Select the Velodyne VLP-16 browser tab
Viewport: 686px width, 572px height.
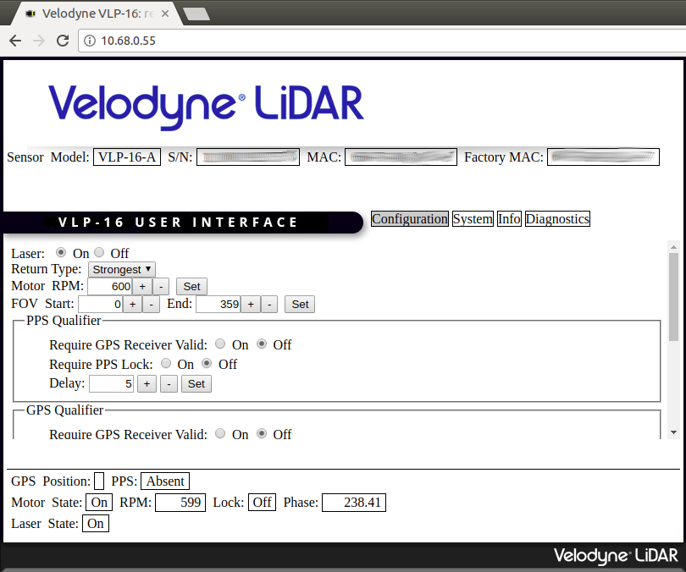pos(96,14)
